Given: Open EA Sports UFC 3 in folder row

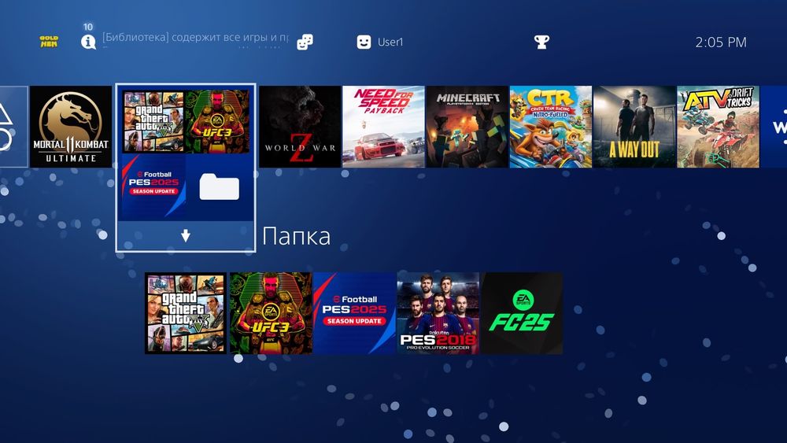Looking at the screenshot, I should [x=271, y=313].
